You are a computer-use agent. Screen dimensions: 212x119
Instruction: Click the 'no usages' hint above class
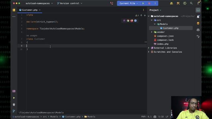pyautogui.click(x=32, y=36)
